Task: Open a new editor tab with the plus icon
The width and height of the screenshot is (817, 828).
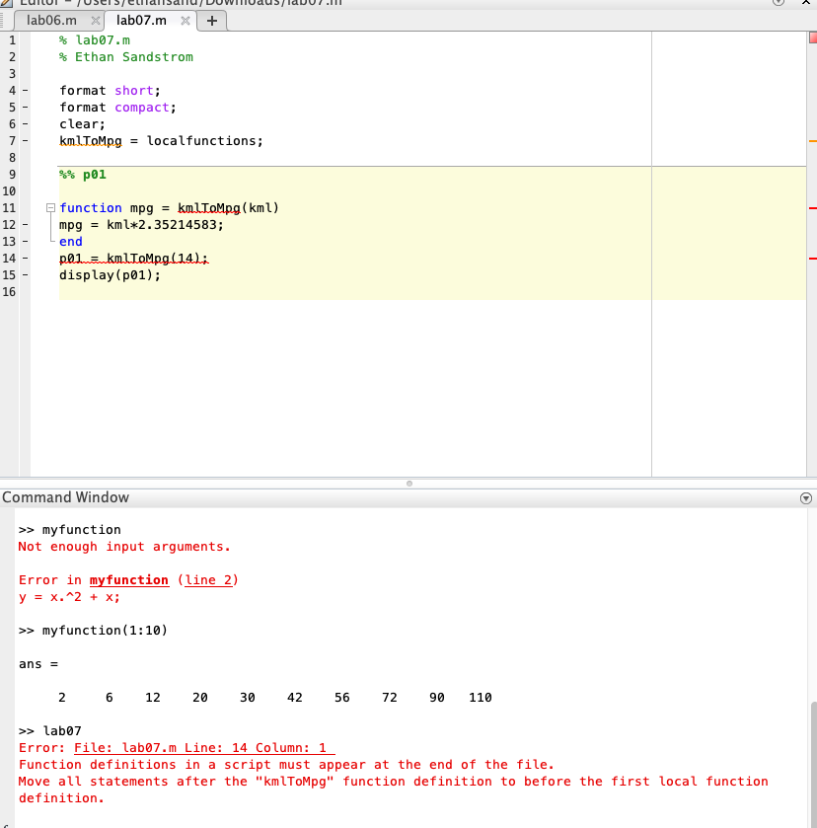Action: pos(212,20)
